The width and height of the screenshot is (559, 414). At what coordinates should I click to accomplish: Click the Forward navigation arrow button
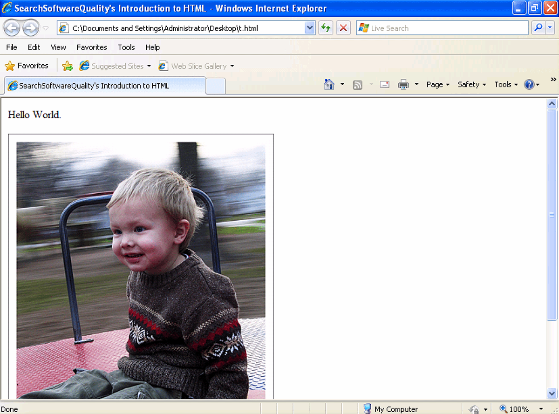click(31, 28)
